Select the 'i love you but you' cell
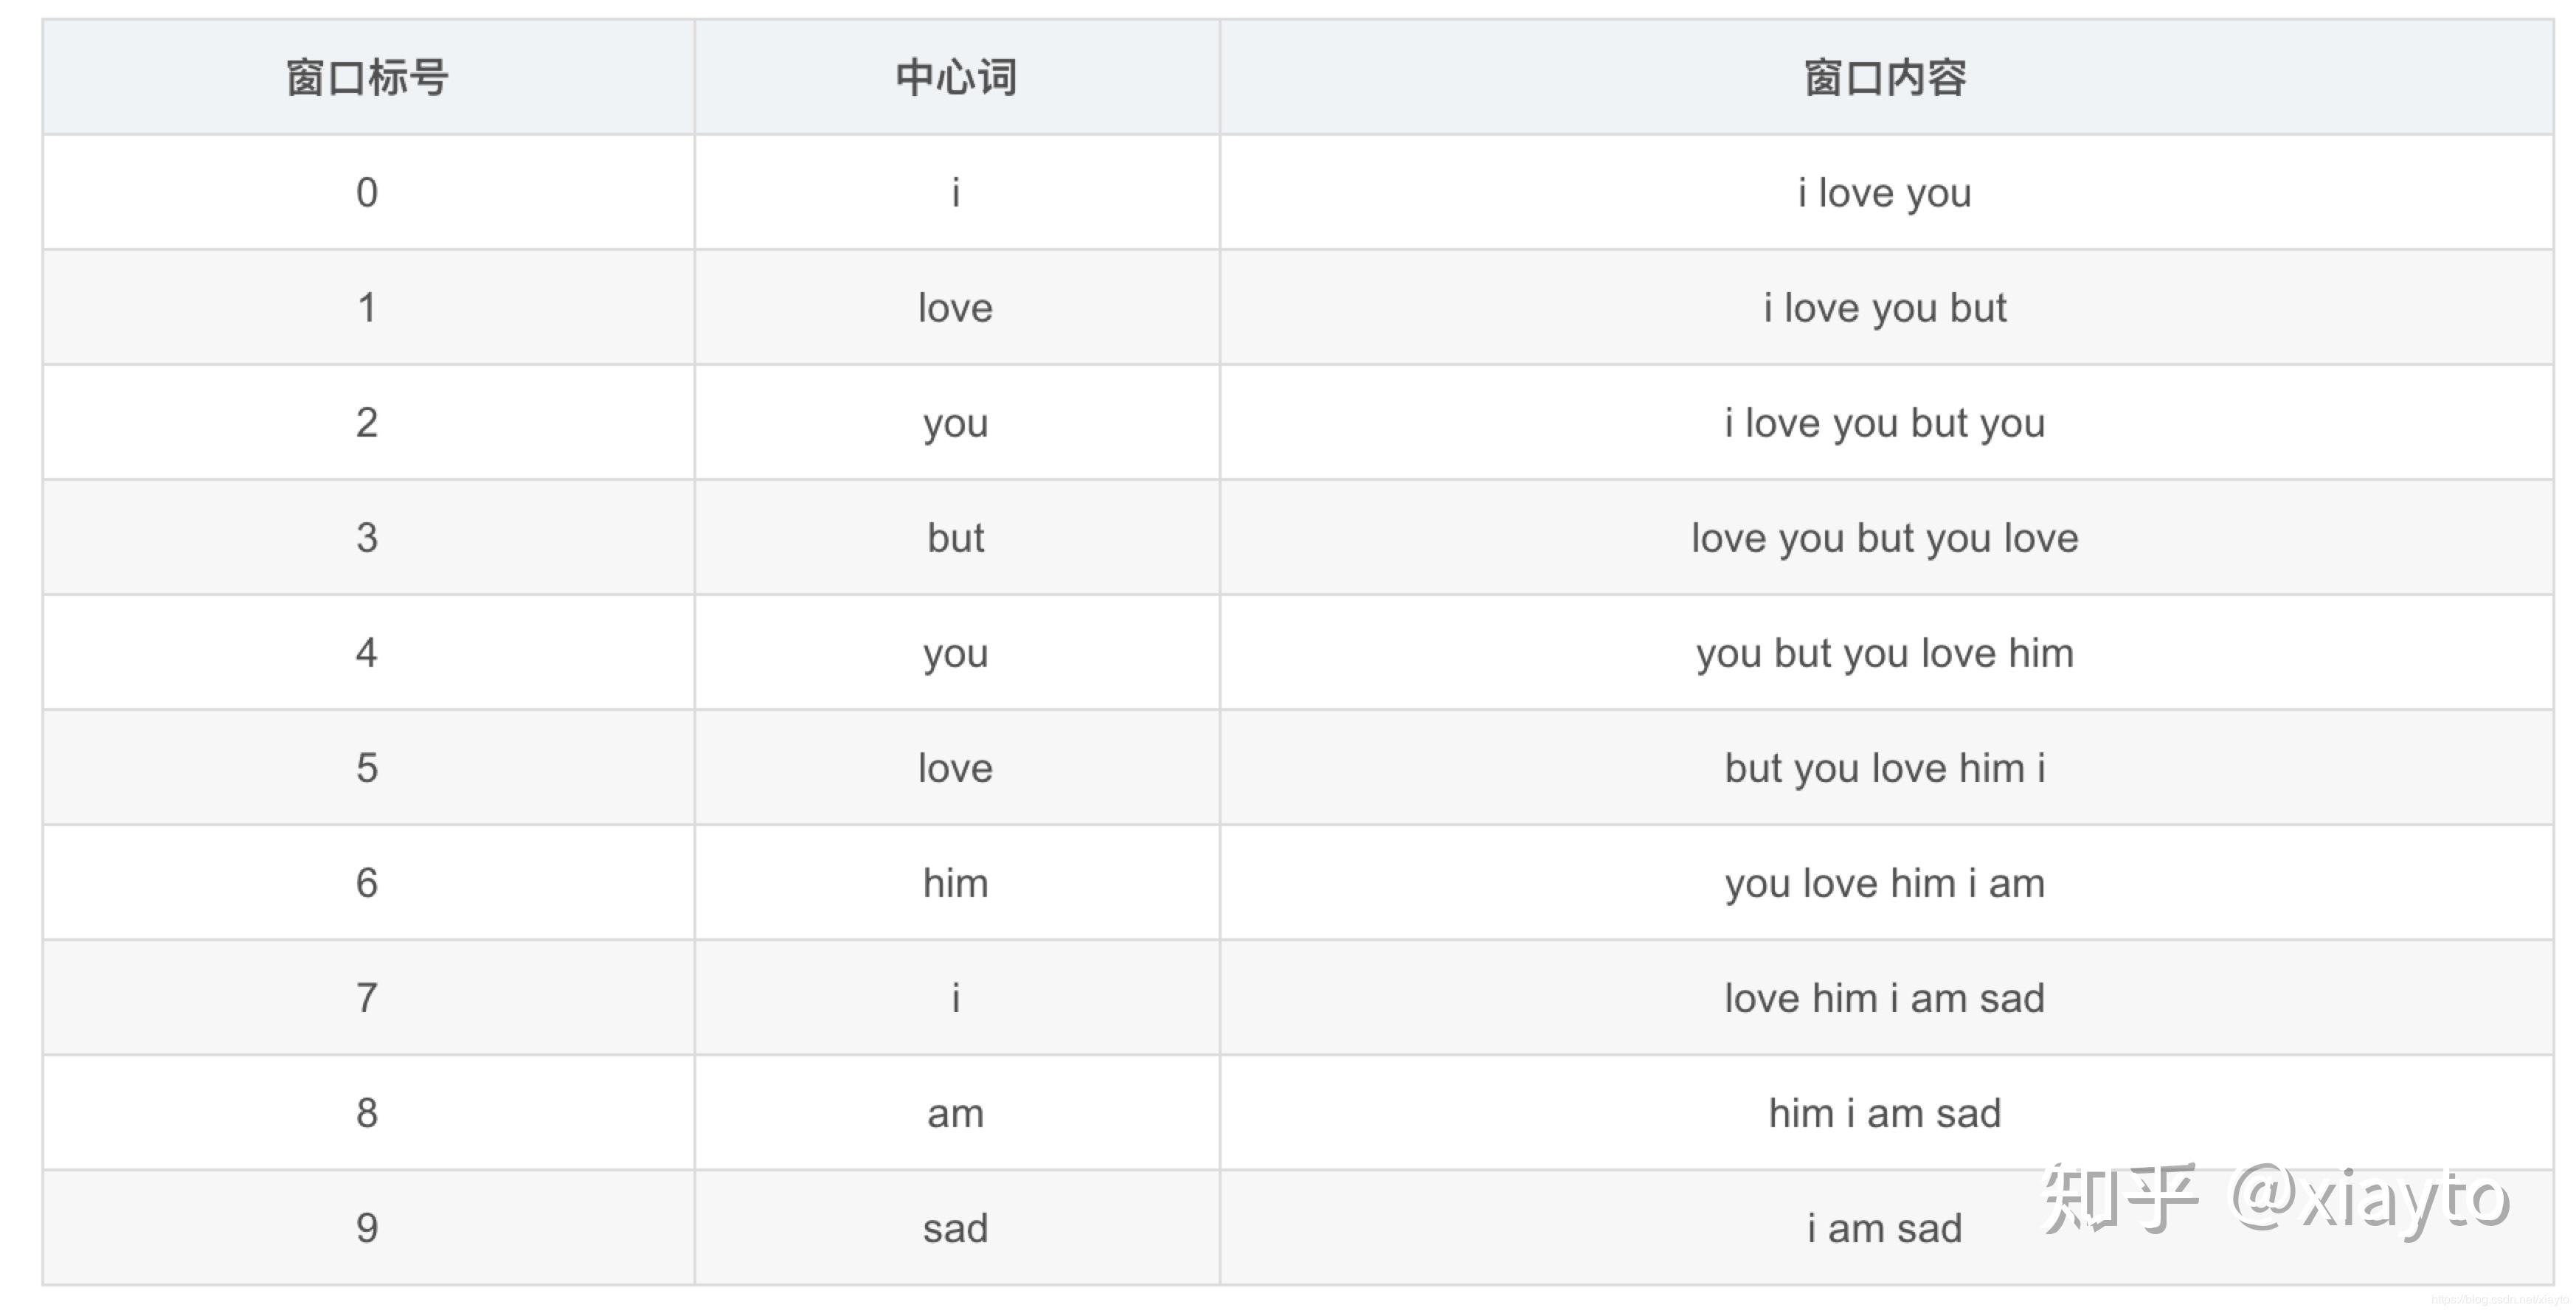The width and height of the screenshot is (2576, 1313). pyautogui.click(x=1886, y=422)
